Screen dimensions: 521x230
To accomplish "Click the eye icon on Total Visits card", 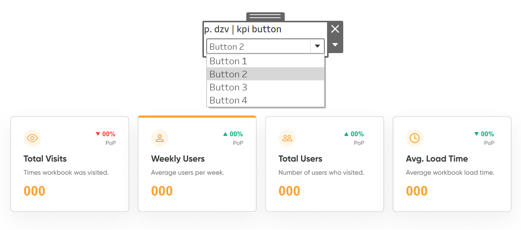I will 32,138.
